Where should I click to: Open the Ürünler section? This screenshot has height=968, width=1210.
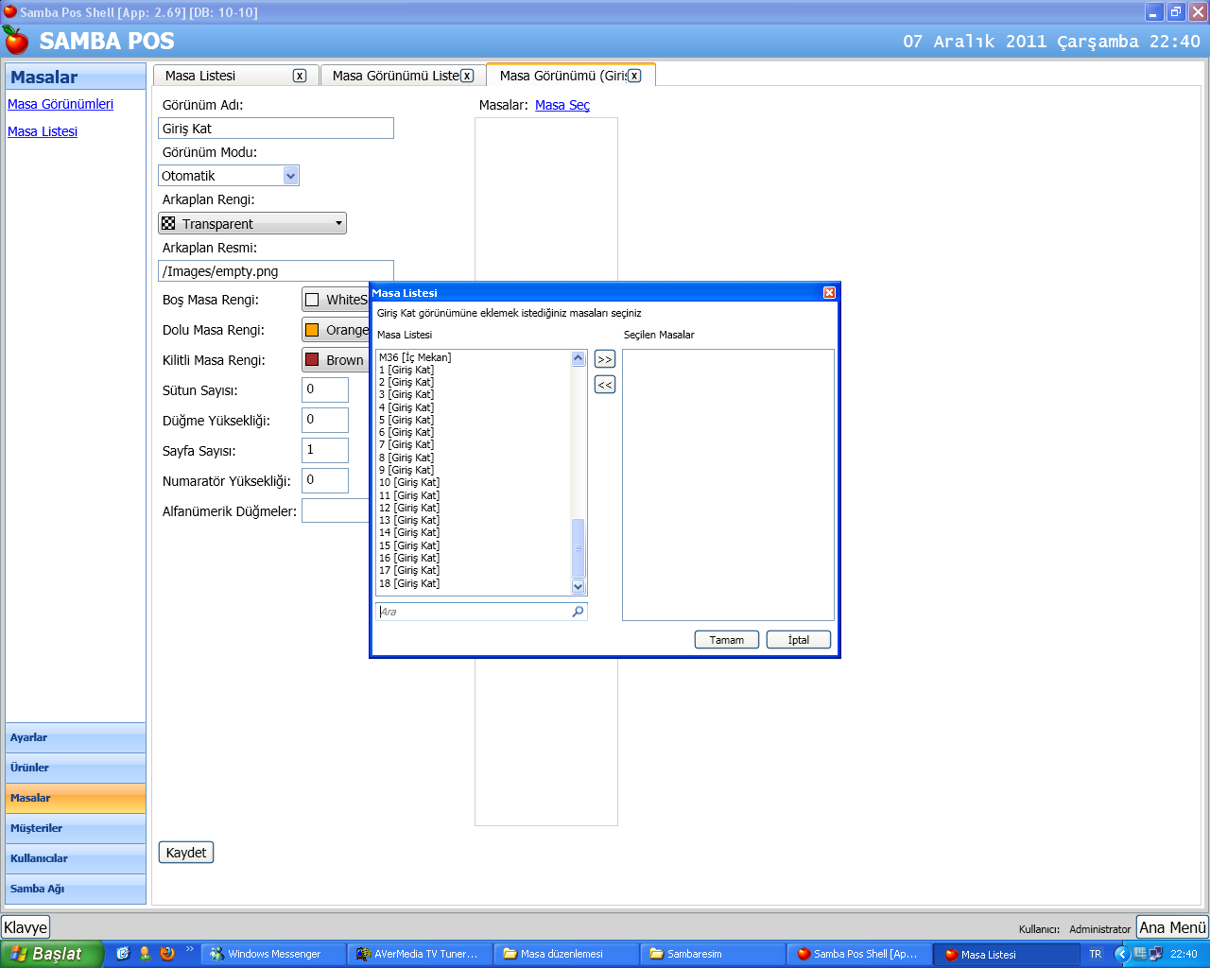(x=76, y=768)
